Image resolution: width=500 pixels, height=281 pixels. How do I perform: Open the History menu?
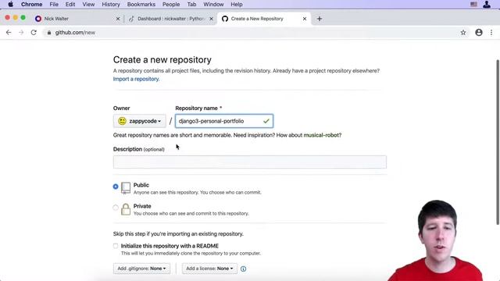point(111,5)
